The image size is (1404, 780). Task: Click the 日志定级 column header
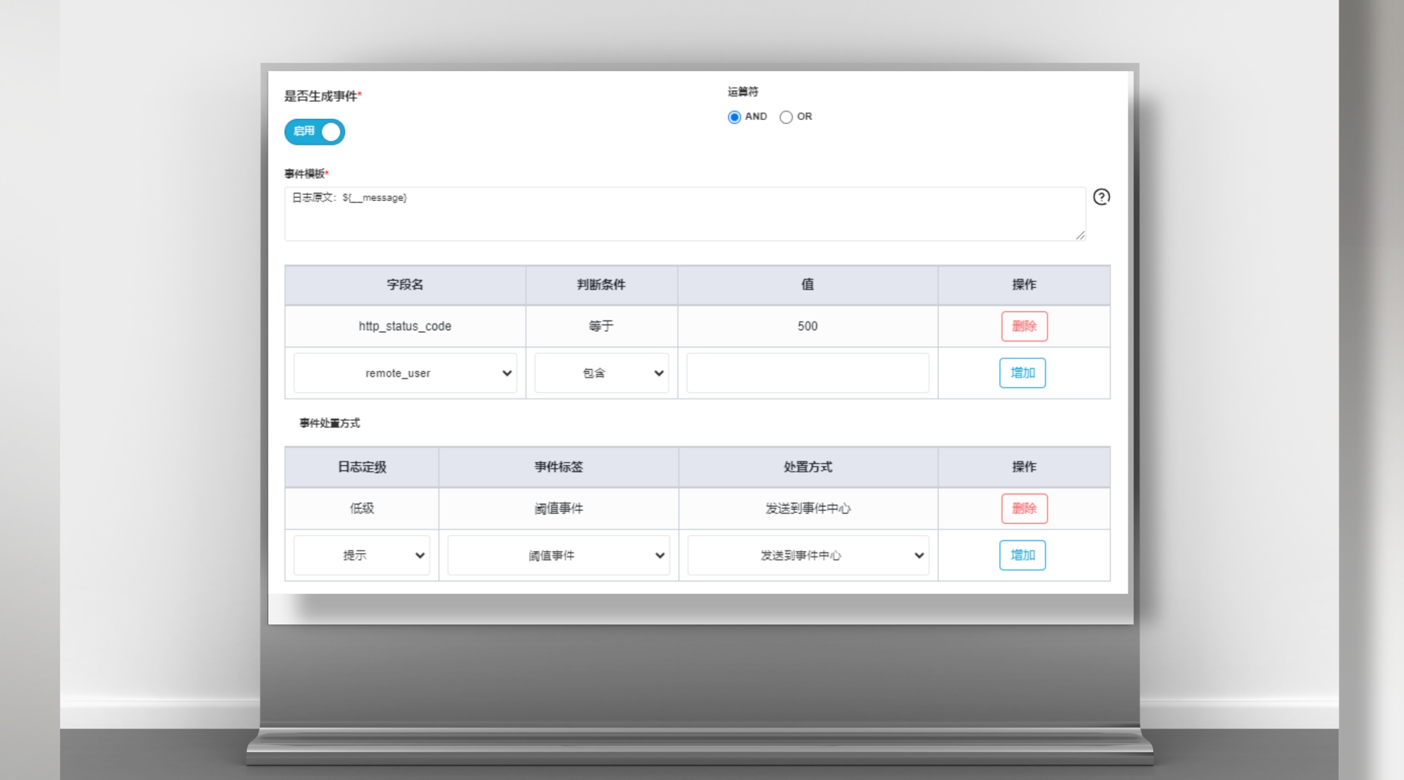coord(361,467)
